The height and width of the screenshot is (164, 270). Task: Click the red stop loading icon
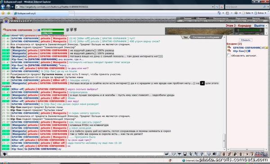tap(221, 7)
